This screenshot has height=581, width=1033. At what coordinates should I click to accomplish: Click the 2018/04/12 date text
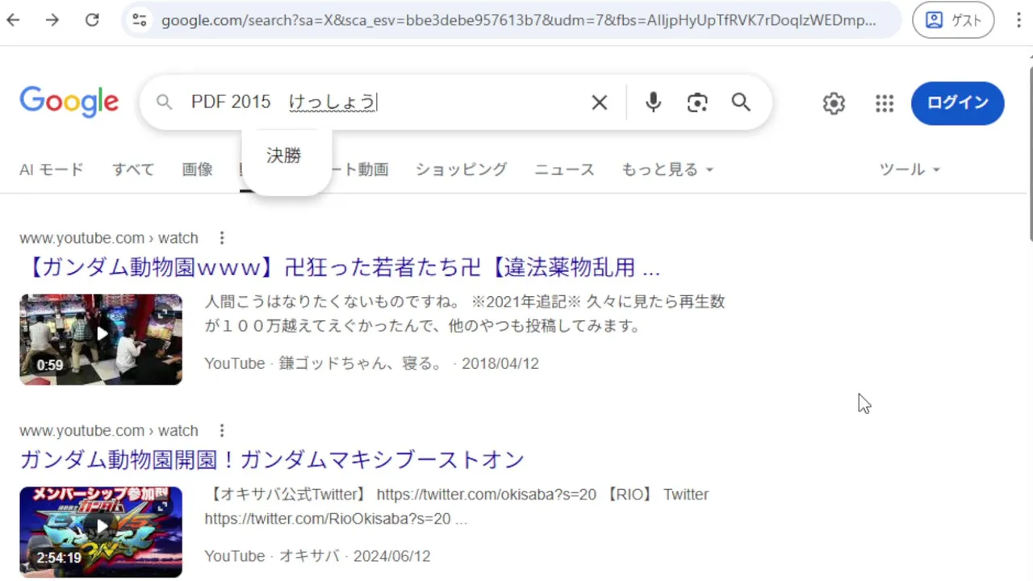pos(500,364)
